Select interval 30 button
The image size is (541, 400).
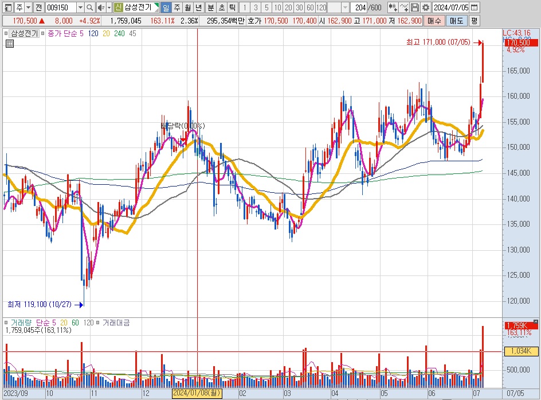coord(299,7)
